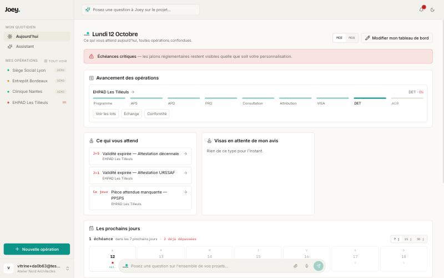Show the 15-day range
The image size is (444, 278).
tap(408, 239)
